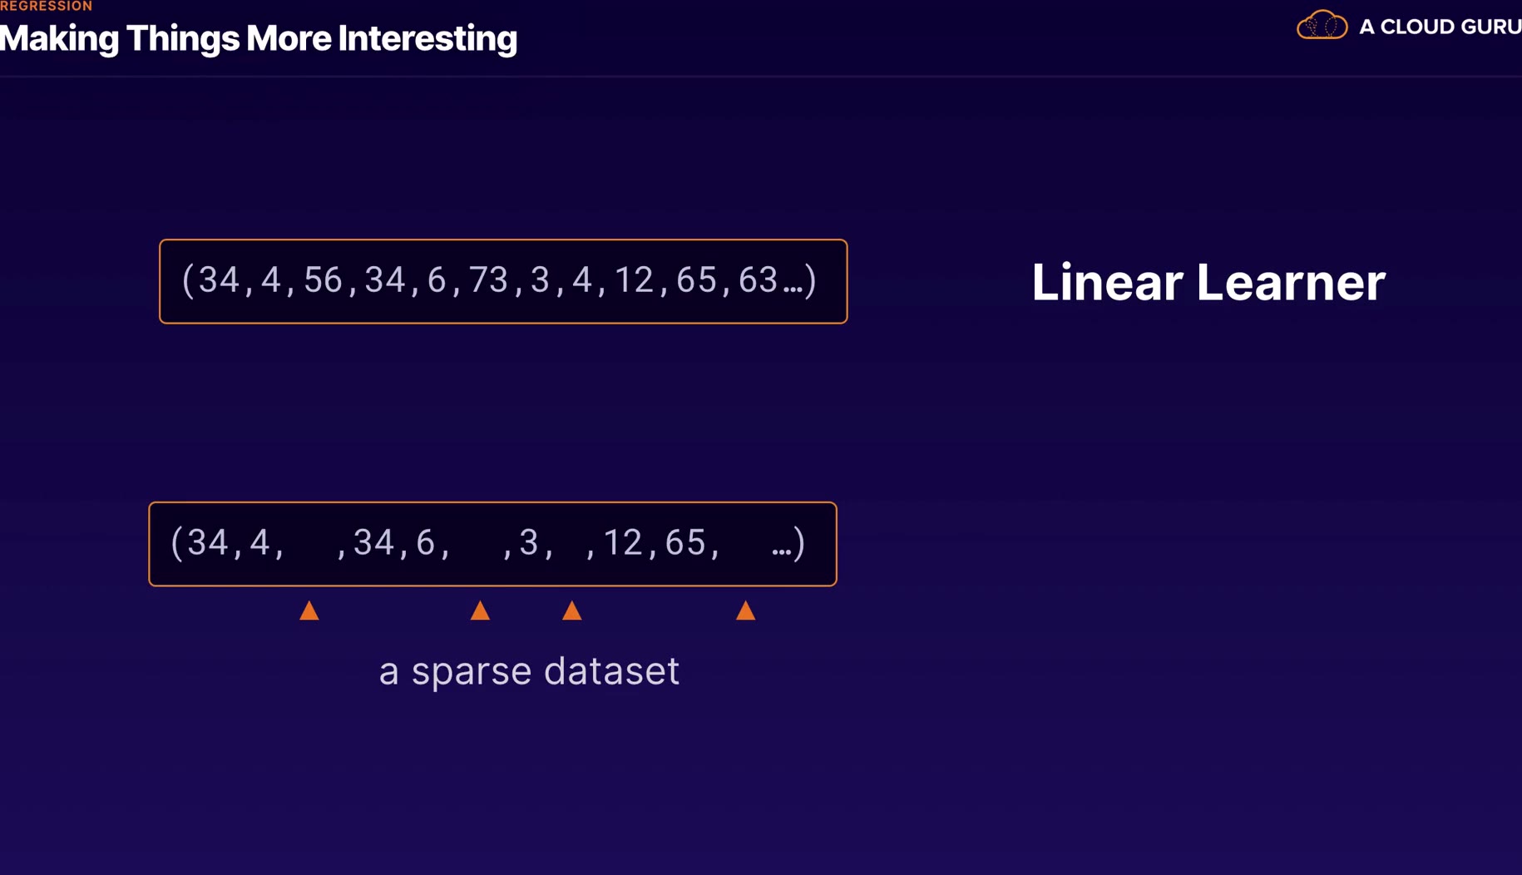Click the "A CLOUD GURU" brand text
1522x875 pixels.
[1440, 27]
